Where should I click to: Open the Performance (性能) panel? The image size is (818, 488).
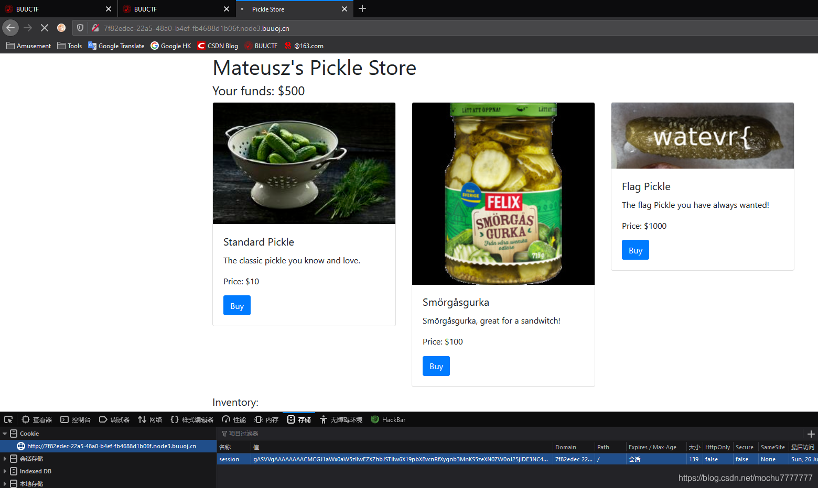(x=233, y=419)
